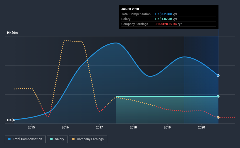Click the 2015 x-axis label
This screenshot has height=148, width=240.
pos(31,127)
